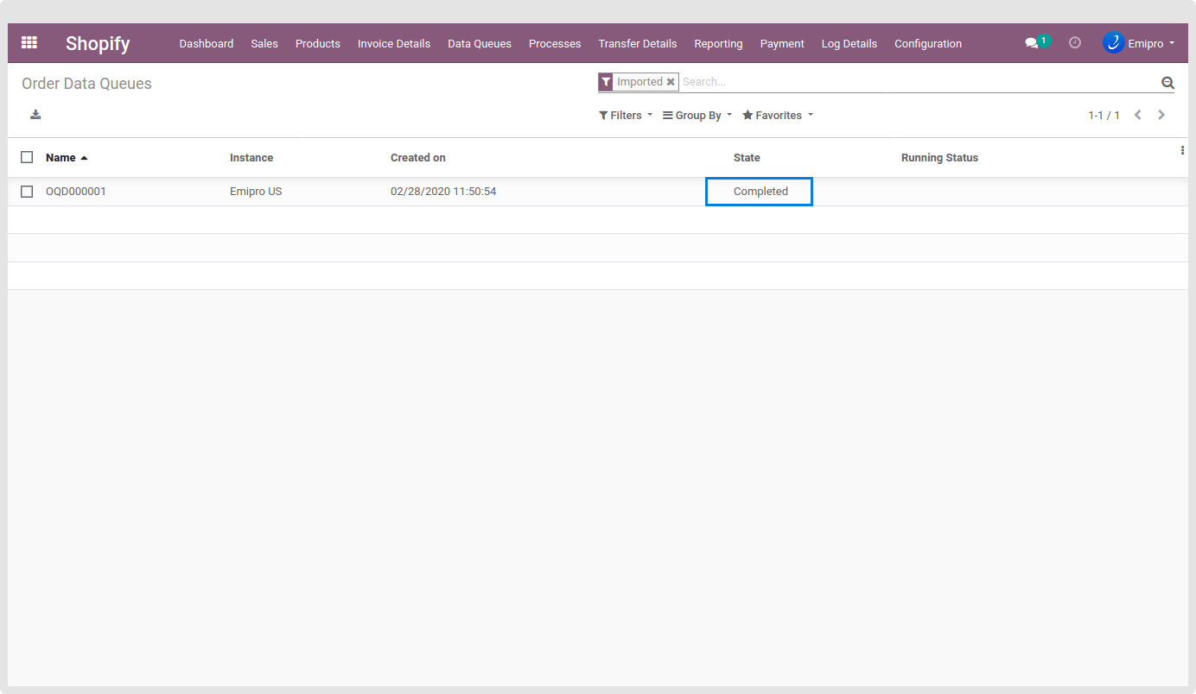Expand the Group By dropdown
1196x694 pixels.
coord(697,116)
